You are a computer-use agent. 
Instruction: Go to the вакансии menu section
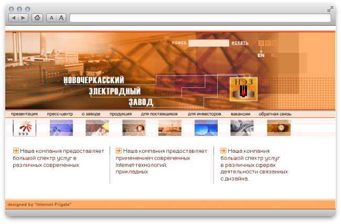pos(240,114)
